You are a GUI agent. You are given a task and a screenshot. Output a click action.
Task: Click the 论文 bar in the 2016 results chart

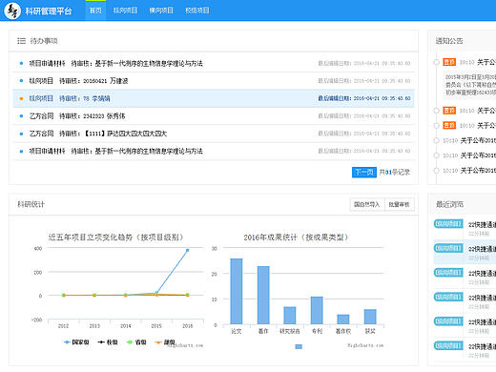pos(237,291)
